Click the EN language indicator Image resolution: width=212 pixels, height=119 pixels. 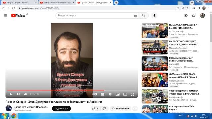click(180, 116)
